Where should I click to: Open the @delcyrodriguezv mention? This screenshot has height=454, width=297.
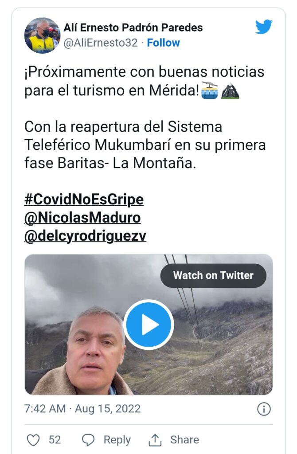pos(85,236)
